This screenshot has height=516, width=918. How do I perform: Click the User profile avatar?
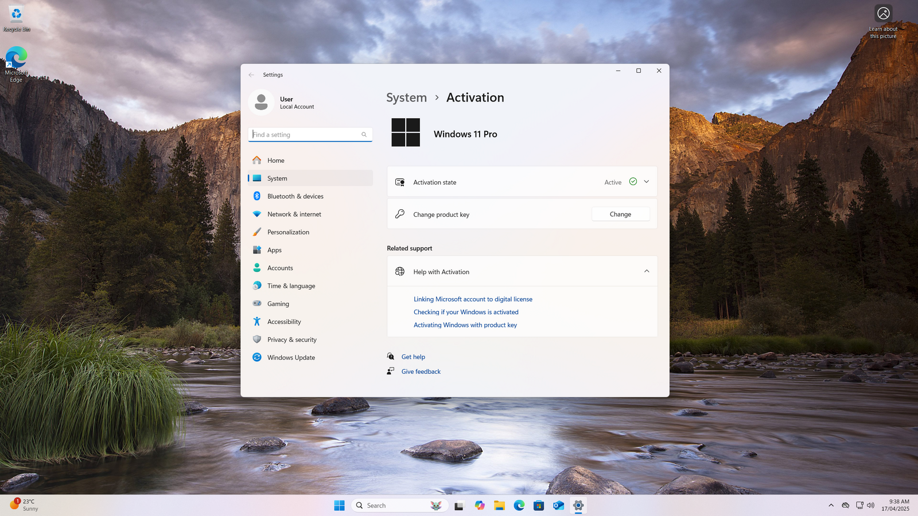261,103
